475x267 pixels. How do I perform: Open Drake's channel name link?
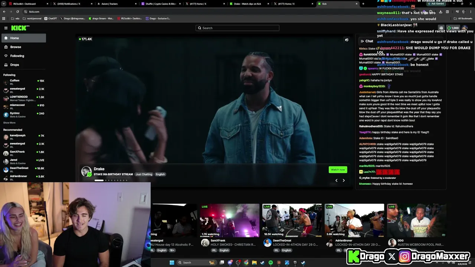click(99, 169)
